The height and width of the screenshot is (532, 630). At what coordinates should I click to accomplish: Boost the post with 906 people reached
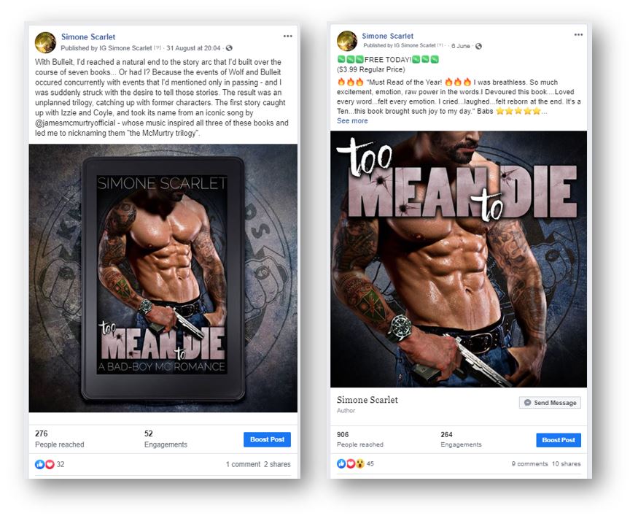pyautogui.click(x=559, y=440)
